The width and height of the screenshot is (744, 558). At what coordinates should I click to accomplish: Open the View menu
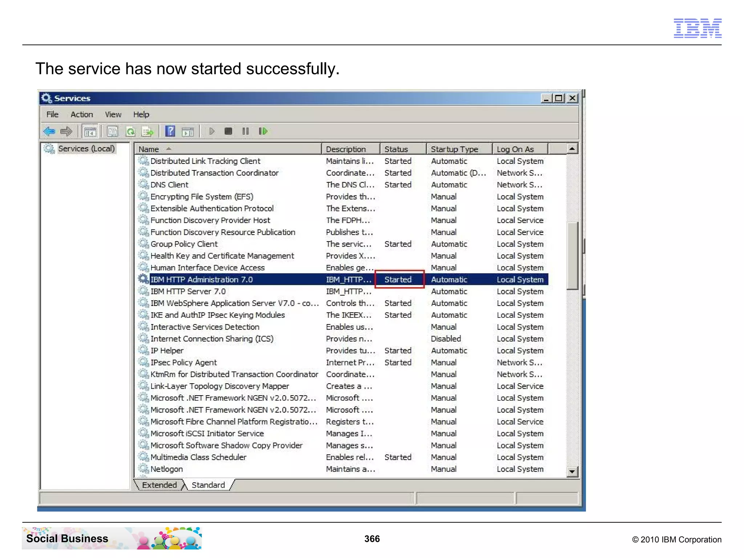click(x=113, y=114)
